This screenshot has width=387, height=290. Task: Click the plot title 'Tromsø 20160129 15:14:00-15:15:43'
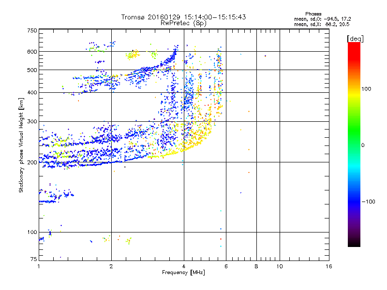tap(183, 17)
